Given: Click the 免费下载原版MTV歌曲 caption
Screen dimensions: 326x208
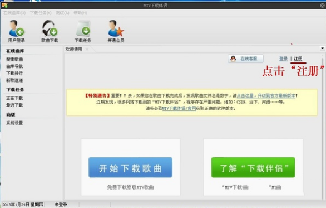Looking at the screenshot, I should point(130,187).
